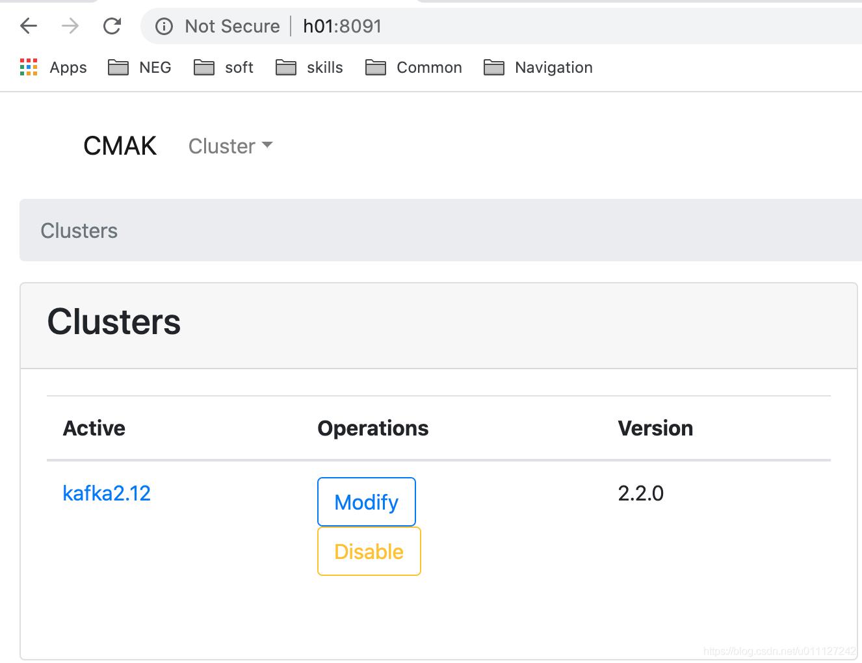
Task: Open the skills bookmarks folder
Action: [x=309, y=67]
